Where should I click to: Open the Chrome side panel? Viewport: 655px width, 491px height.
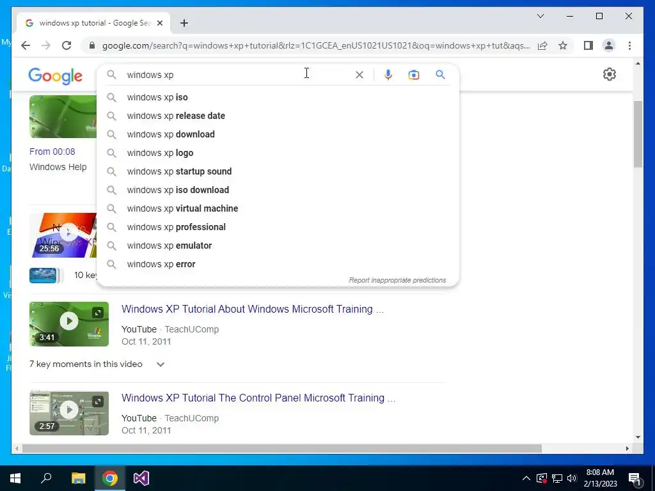(588, 45)
